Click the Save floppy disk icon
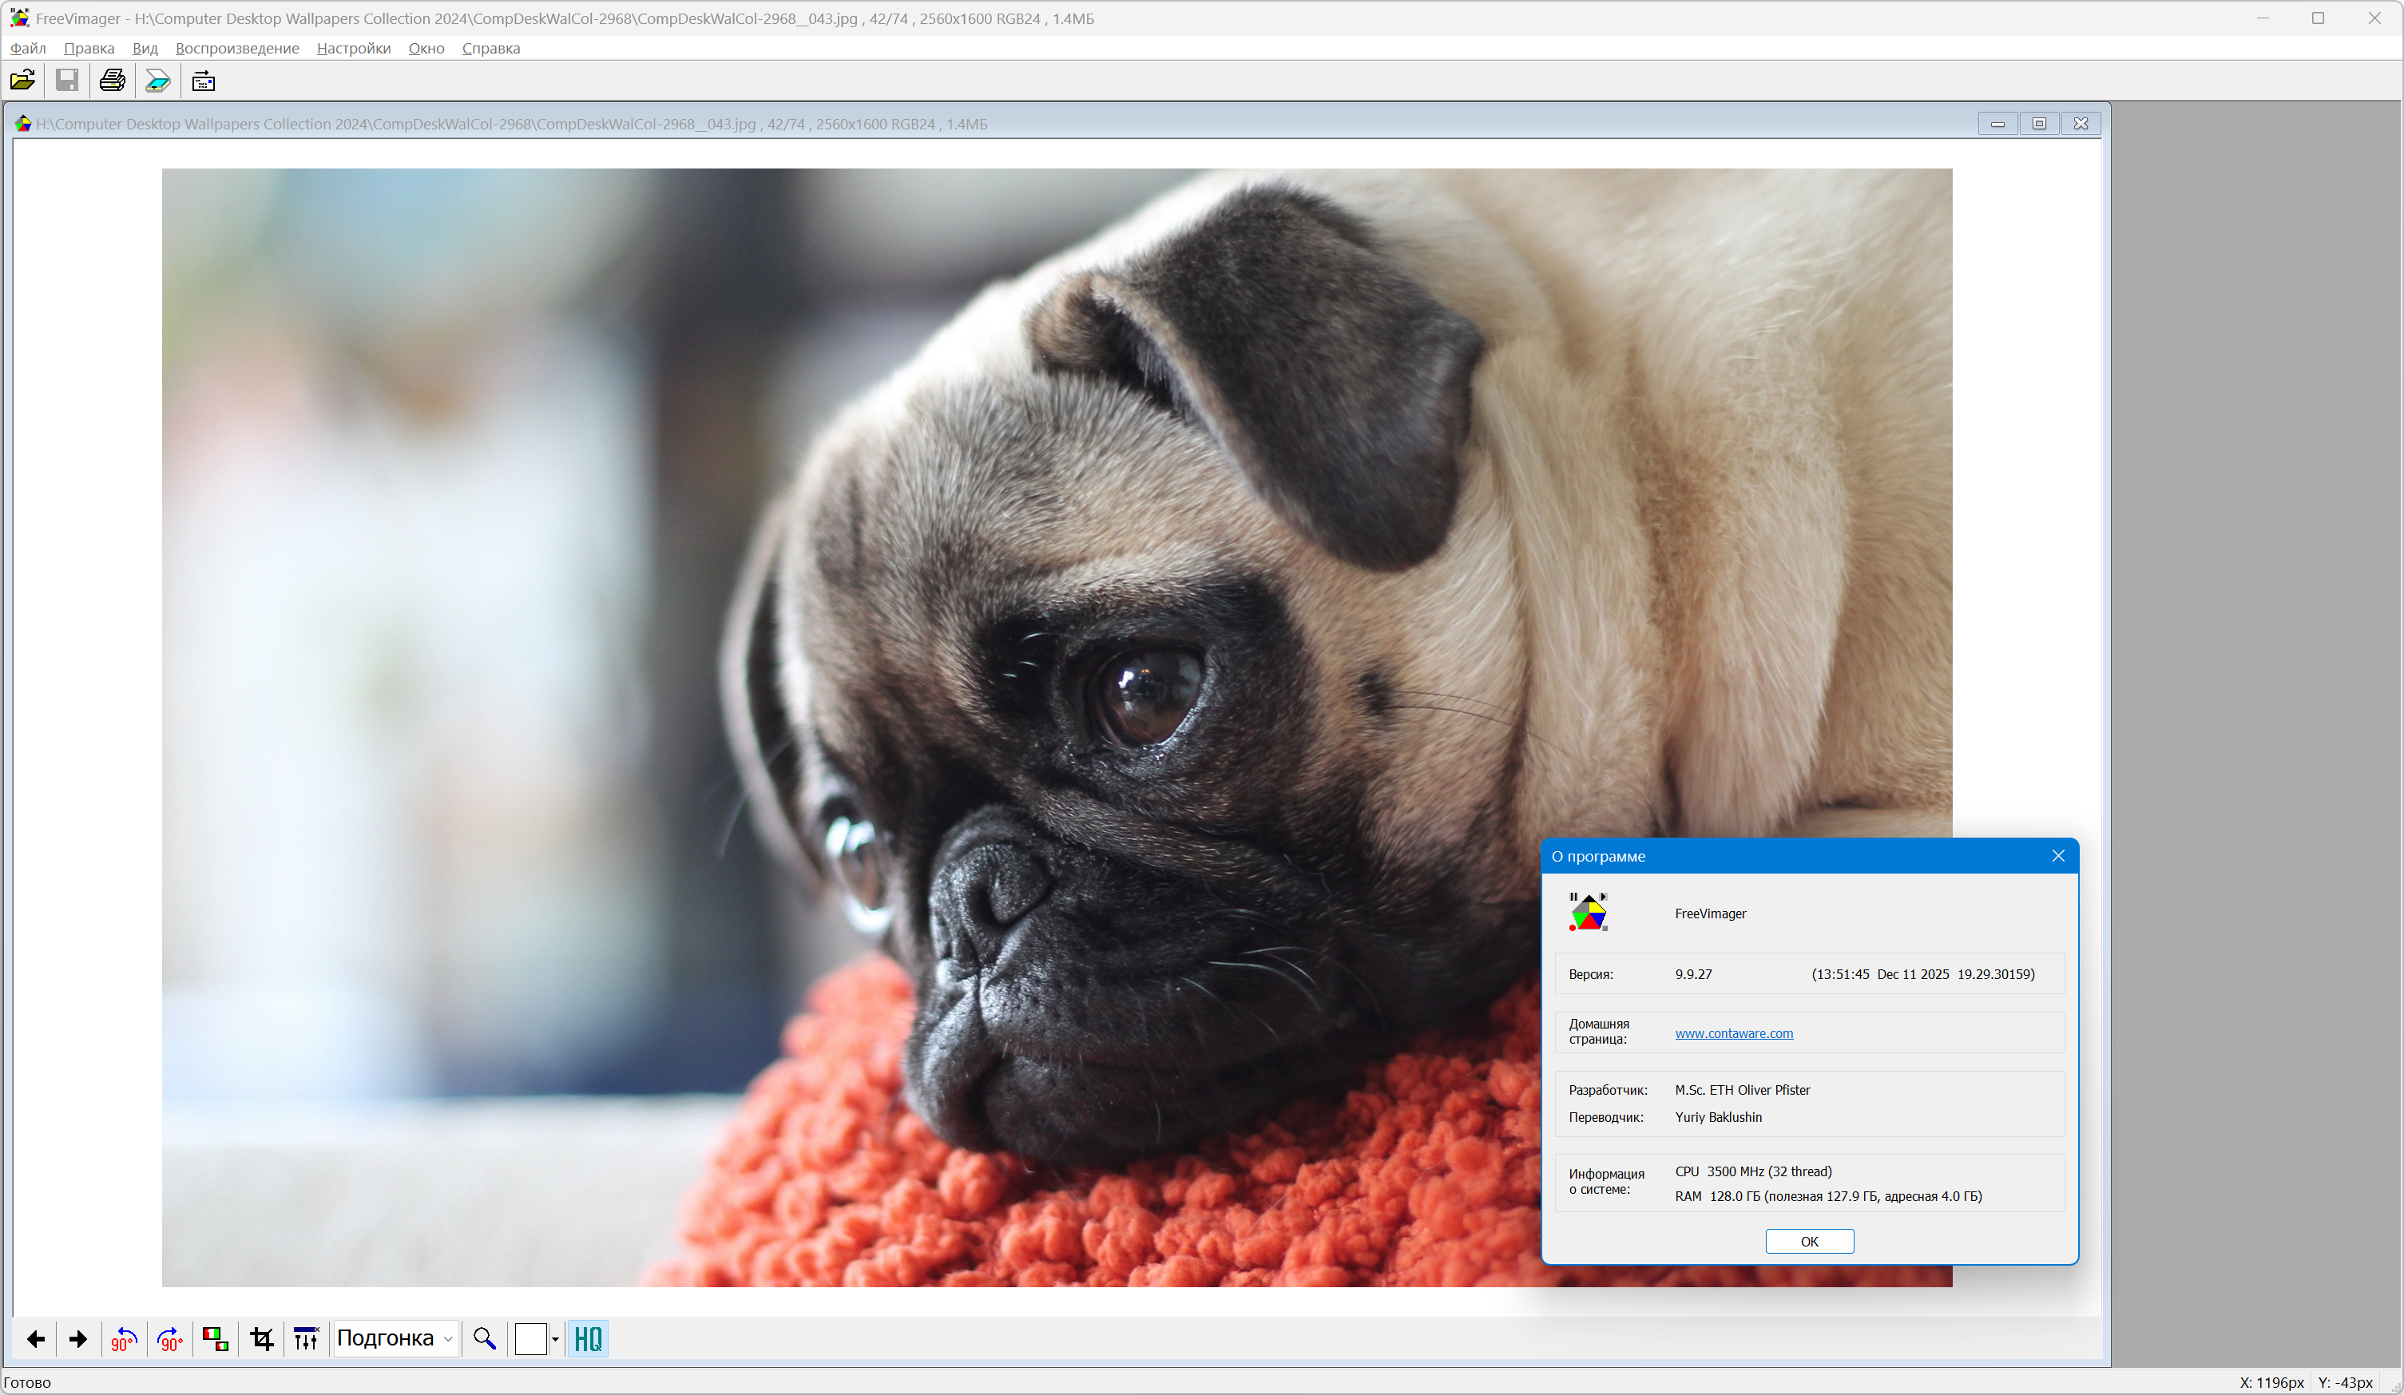 click(x=67, y=81)
